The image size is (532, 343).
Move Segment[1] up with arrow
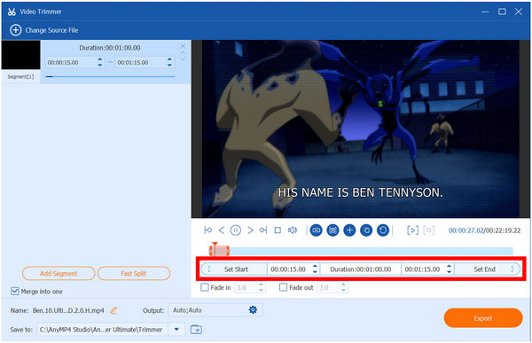[183, 52]
